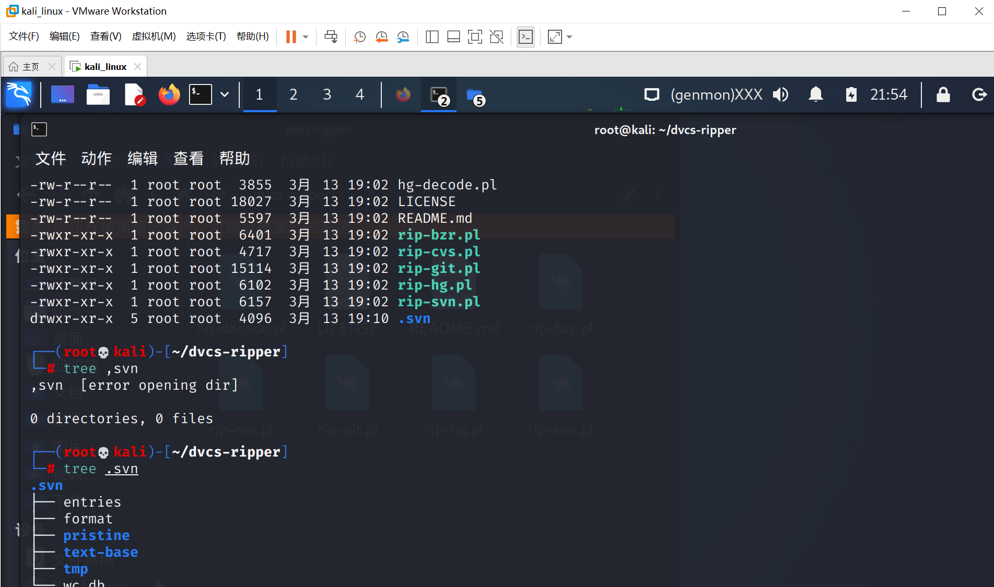Viewport: 994px width, 587px height.
Task: Open the notifications bell
Action: coord(816,94)
